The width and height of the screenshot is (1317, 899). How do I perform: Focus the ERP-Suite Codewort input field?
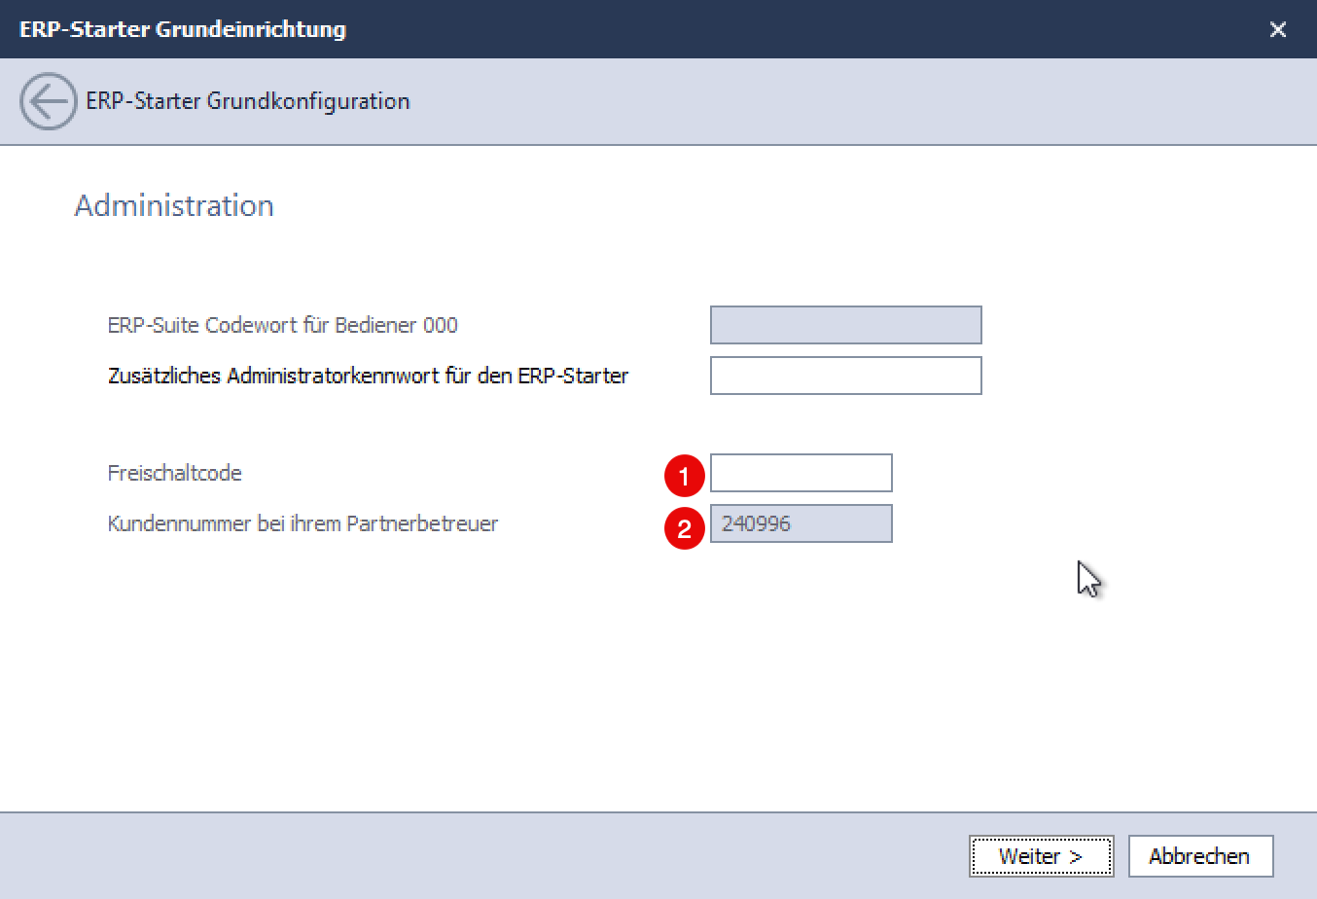(x=845, y=325)
